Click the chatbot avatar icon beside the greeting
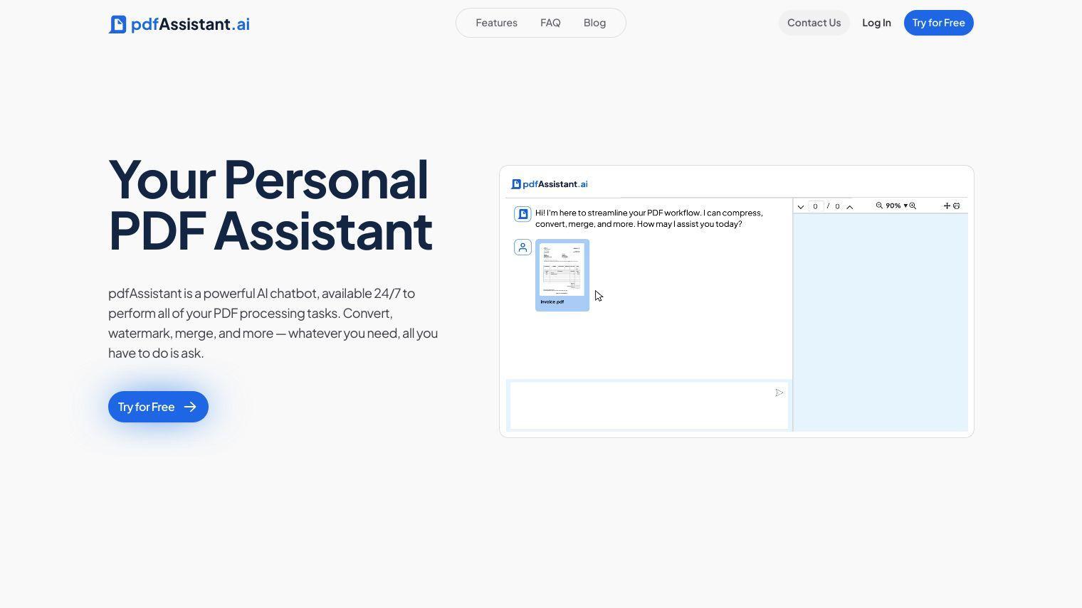Screen dimensions: 1082x608 pos(522,214)
